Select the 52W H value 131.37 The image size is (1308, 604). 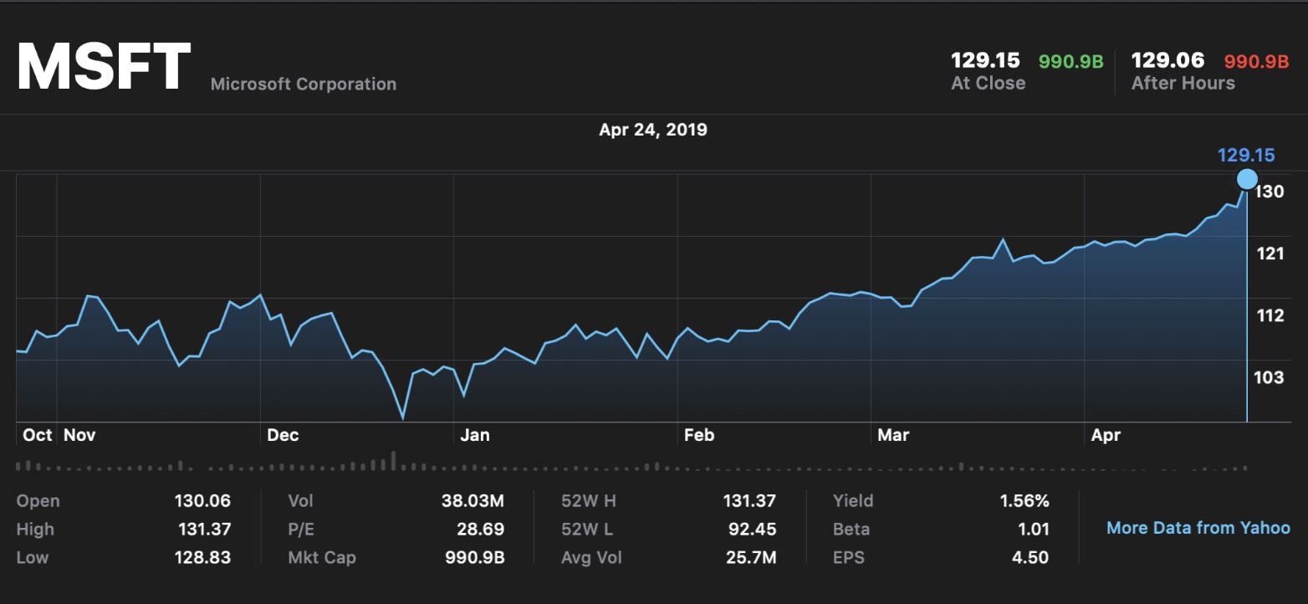[x=749, y=501]
